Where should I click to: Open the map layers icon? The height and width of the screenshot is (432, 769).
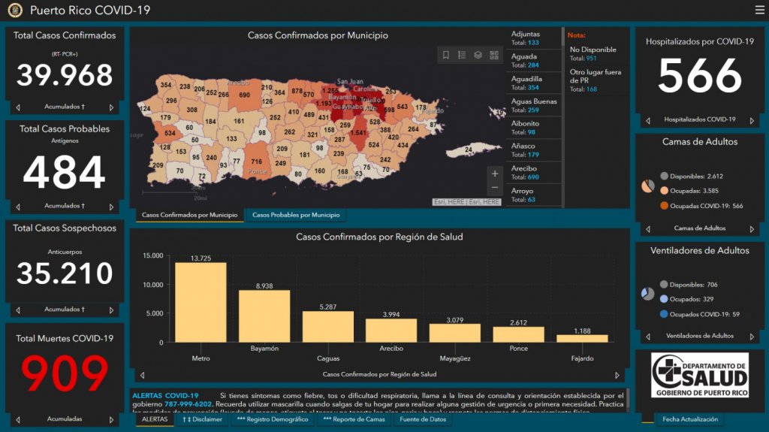(478, 55)
